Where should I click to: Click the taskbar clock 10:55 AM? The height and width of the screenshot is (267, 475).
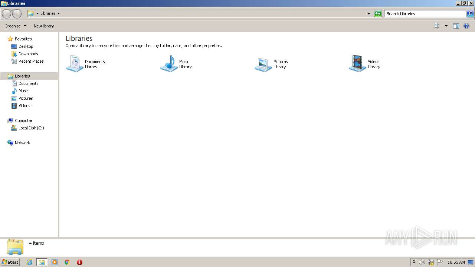[x=456, y=262]
